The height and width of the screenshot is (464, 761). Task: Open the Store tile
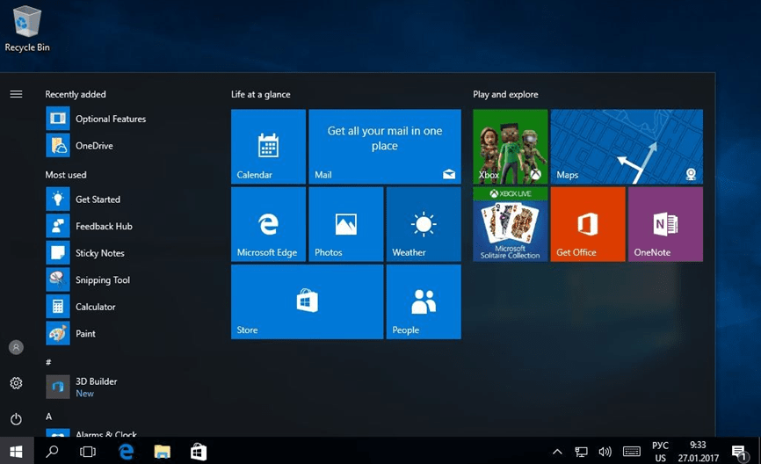pos(307,301)
